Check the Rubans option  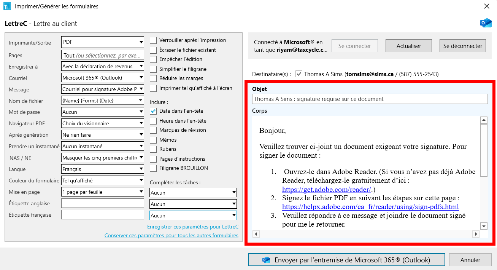click(153, 149)
